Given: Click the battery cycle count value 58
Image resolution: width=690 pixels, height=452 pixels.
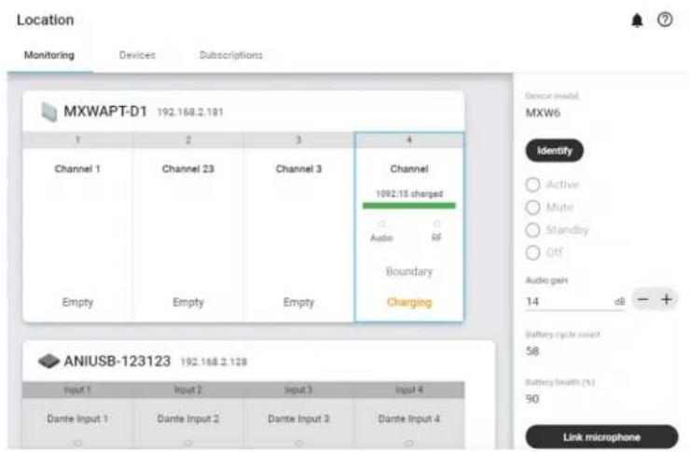Looking at the screenshot, I should pyautogui.click(x=532, y=351).
